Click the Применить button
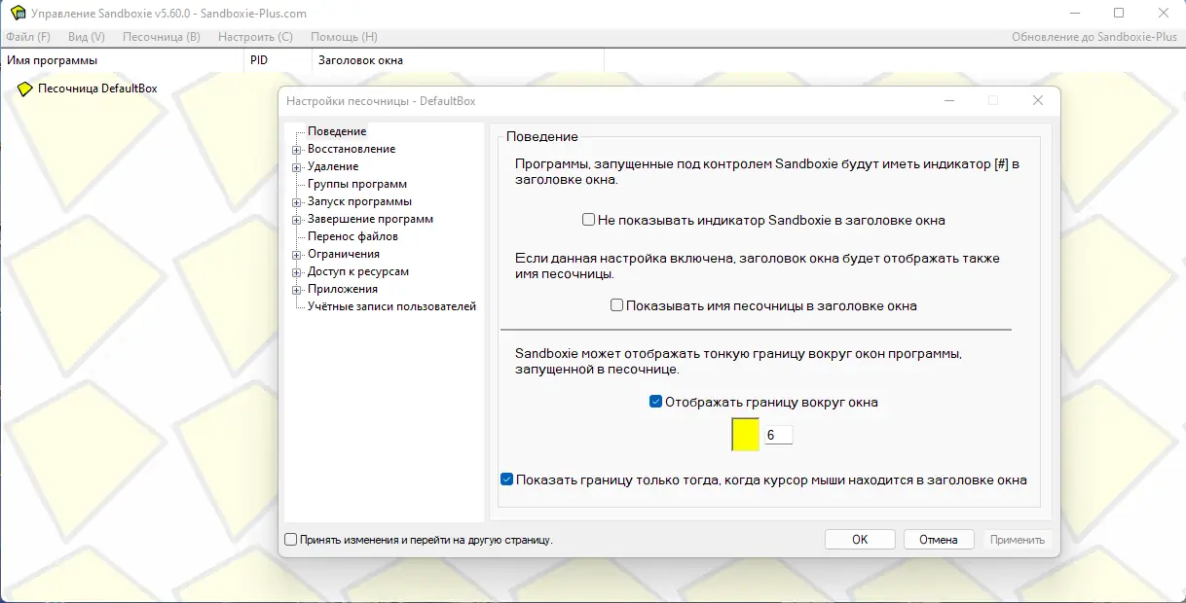 (x=1018, y=539)
